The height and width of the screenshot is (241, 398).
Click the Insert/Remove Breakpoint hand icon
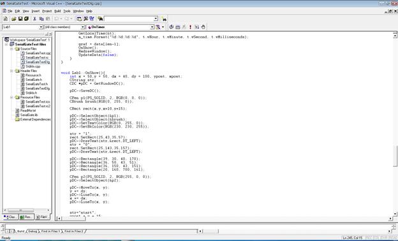tap(203, 27)
